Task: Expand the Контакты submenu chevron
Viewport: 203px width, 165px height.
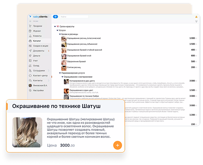Action: point(49,80)
